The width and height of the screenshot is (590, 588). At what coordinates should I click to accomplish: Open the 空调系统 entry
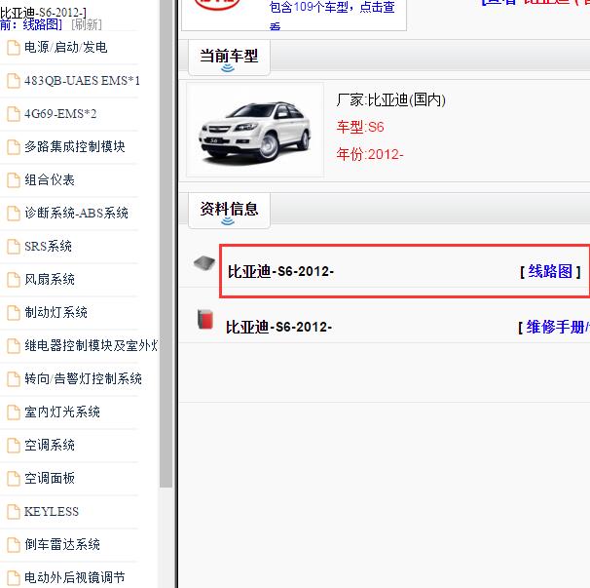[x=50, y=446]
